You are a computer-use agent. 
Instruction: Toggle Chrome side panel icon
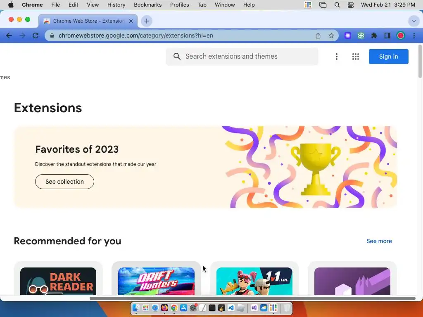(387, 35)
